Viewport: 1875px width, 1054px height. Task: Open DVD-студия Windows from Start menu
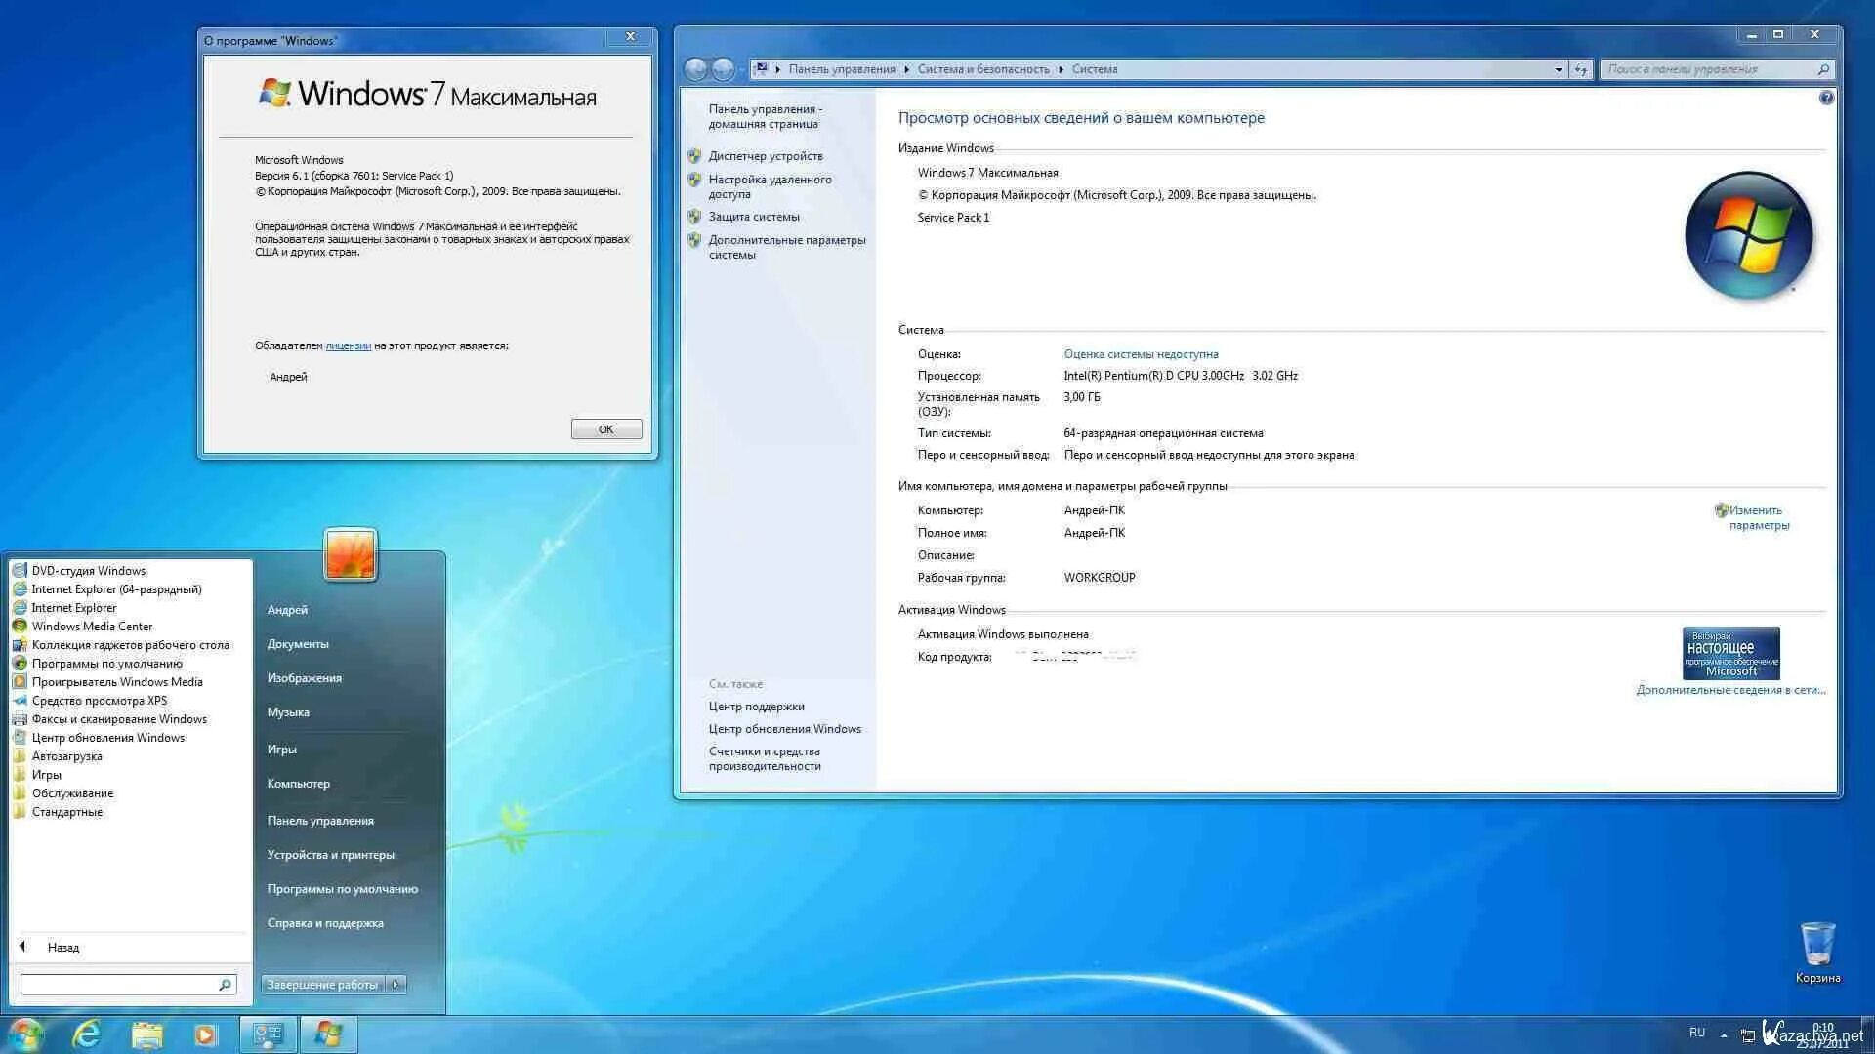pos(88,571)
